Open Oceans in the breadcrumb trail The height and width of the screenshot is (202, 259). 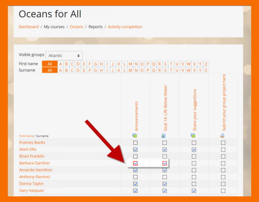[x=76, y=27]
